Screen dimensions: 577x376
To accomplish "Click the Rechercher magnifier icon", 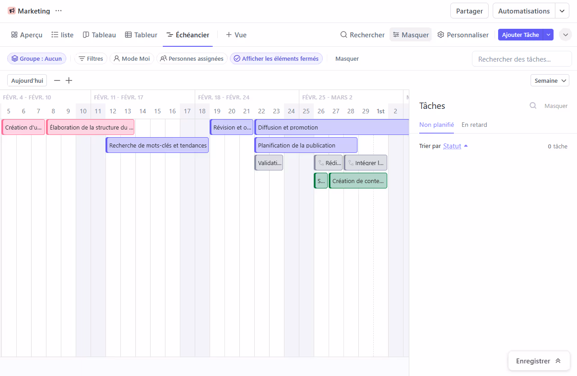I will pyautogui.click(x=343, y=35).
